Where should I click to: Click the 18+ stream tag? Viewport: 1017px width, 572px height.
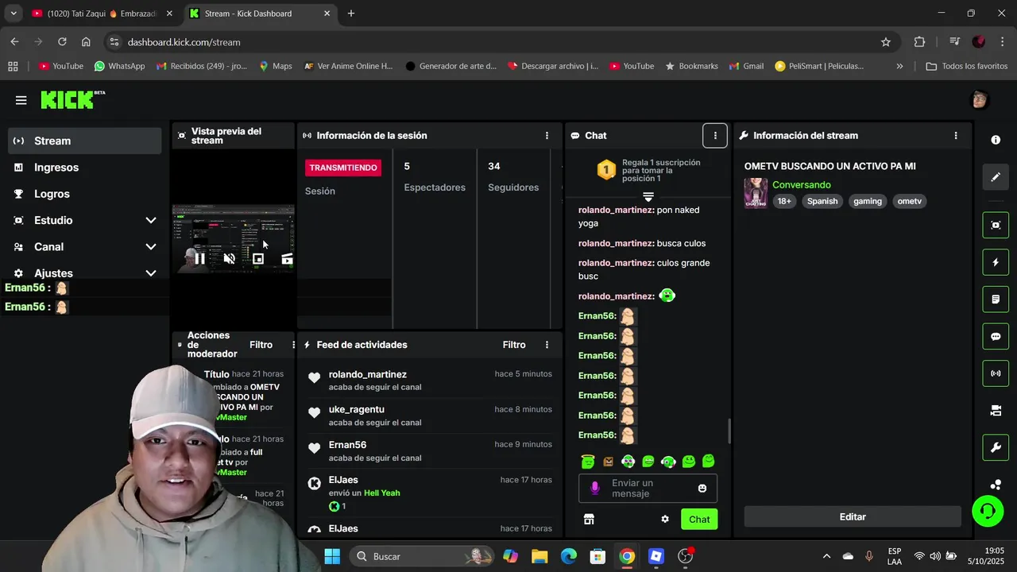pyautogui.click(x=784, y=202)
